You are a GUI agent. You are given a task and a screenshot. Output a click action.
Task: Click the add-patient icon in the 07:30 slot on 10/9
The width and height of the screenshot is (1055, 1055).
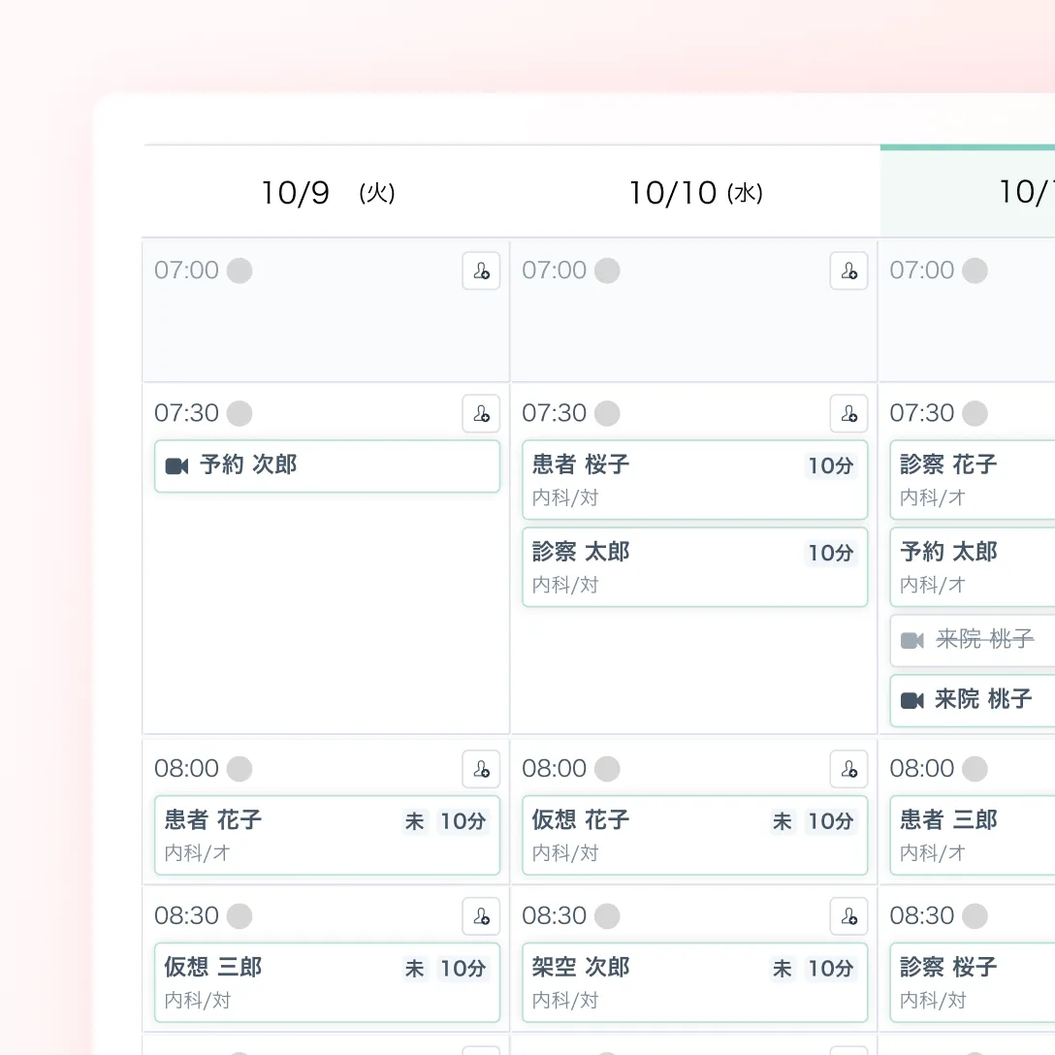point(481,413)
